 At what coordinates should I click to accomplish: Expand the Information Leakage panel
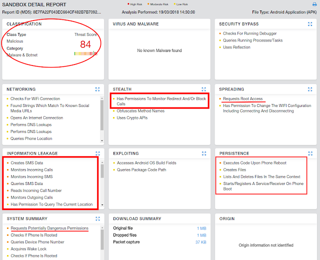pos(97,153)
